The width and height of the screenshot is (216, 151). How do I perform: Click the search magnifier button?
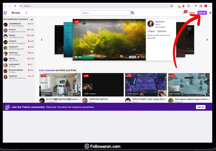click(132, 13)
